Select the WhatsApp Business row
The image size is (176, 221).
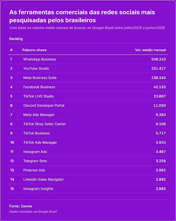pos(88,59)
